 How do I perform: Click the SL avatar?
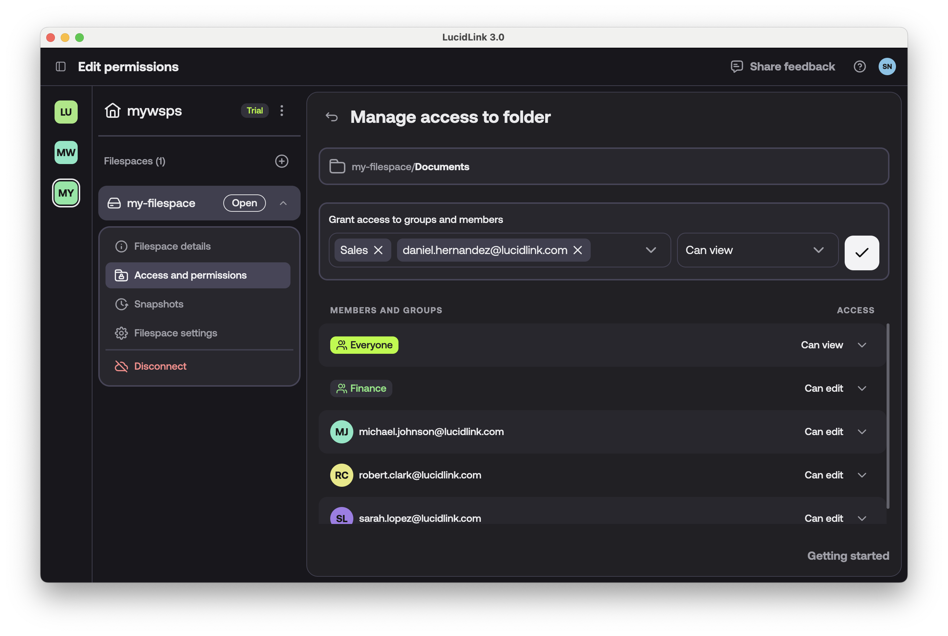tap(341, 516)
